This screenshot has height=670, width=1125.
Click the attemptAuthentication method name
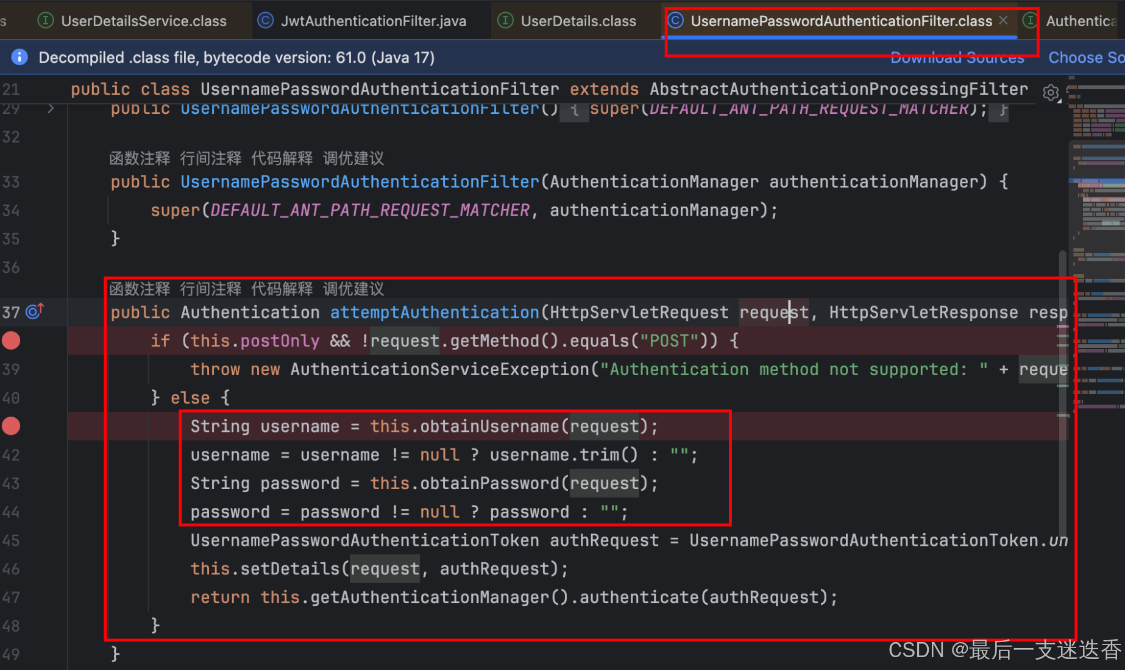point(435,312)
